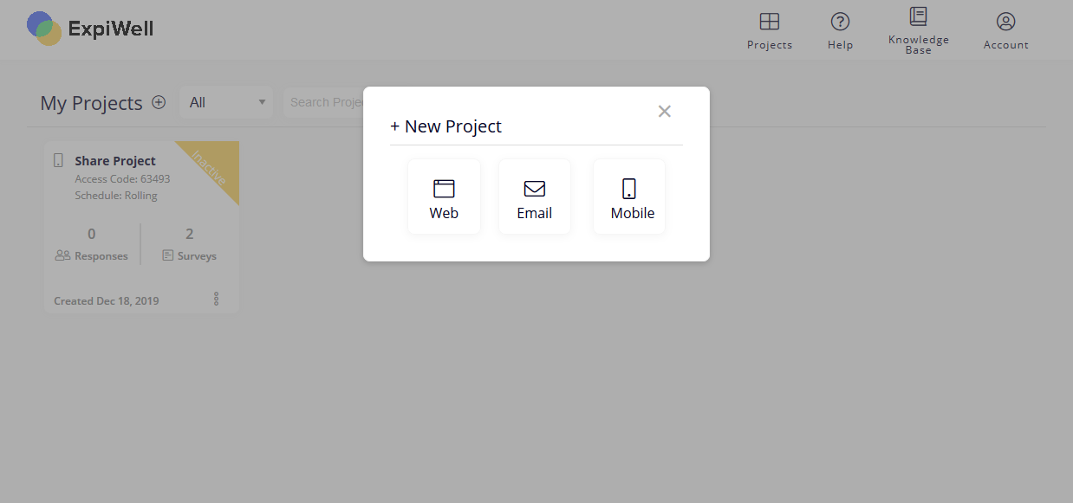Click the Search Projects input field
The height and width of the screenshot is (503, 1073).
(x=323, y=102)
